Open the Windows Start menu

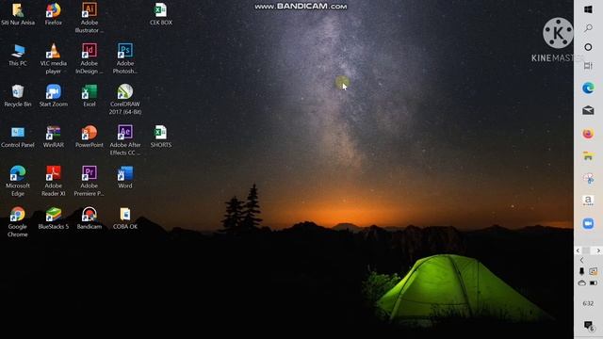[x=588, y=9]
